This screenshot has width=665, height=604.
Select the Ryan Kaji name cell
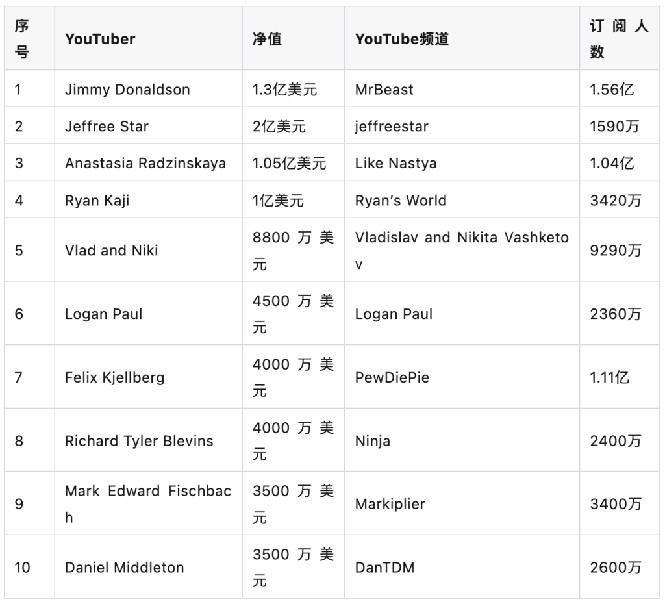(149, 200)
